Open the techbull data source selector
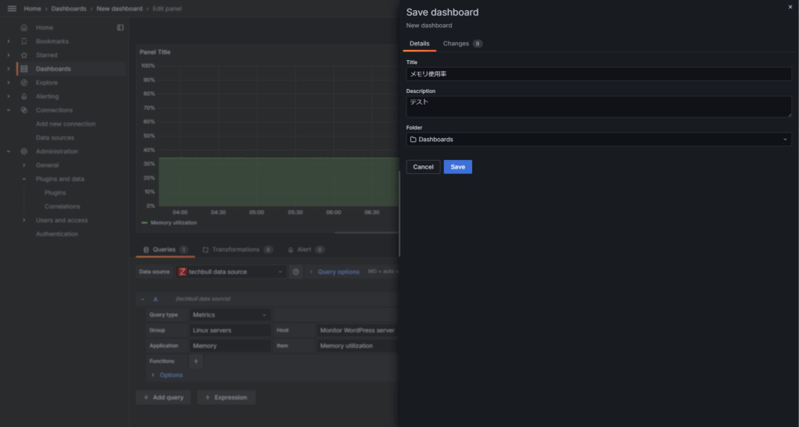The width and height of the screenshot is (799, 427). pos(231,272)
